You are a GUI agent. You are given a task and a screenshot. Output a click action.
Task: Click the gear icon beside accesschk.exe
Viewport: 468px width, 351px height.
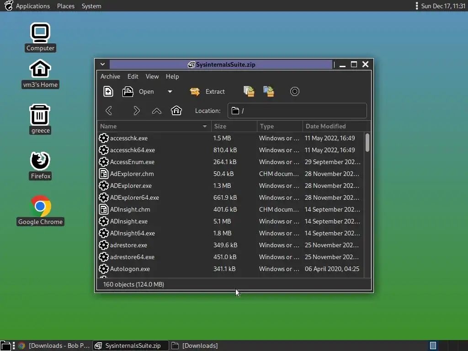point(104,138)
